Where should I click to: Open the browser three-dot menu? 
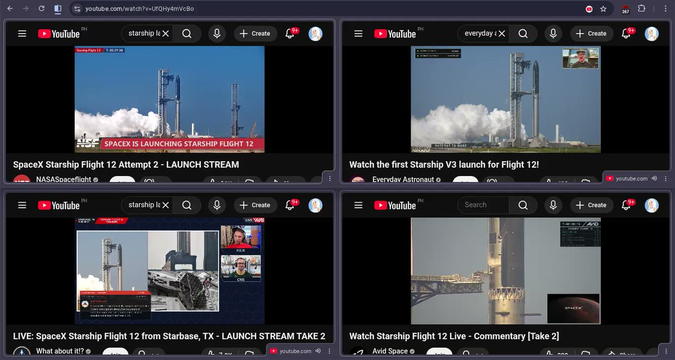click(x=665, y=9)
